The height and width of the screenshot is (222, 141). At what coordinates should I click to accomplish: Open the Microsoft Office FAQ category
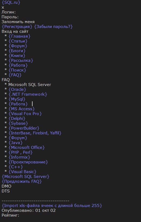coord(26,147)
